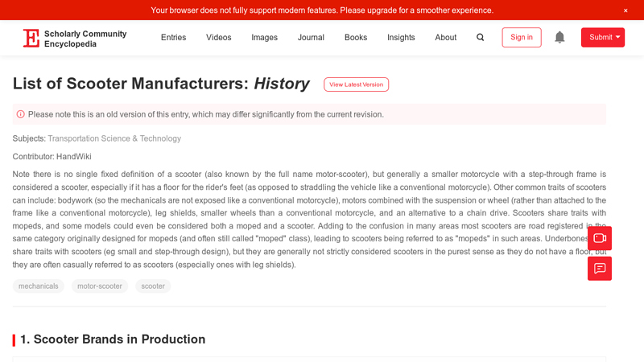644x362 pixels.
Task: Click the red video camera floating button
Action: pos(600,238)
